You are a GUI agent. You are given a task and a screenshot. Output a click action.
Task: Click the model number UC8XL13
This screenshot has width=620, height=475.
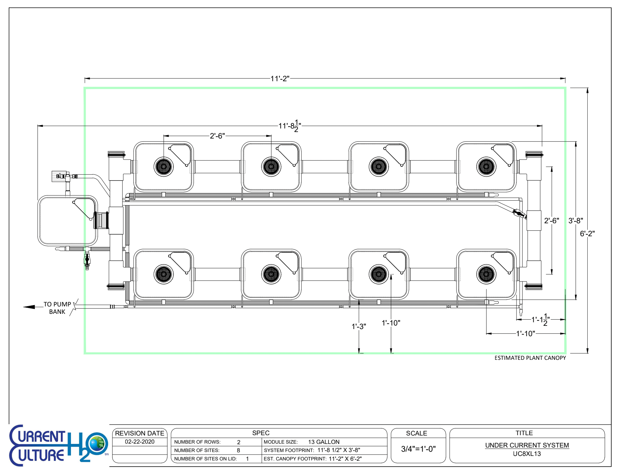click(527, 454)
